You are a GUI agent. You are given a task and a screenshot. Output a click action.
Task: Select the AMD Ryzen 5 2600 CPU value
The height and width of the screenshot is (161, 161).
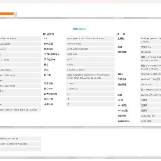tap(90, 39)
